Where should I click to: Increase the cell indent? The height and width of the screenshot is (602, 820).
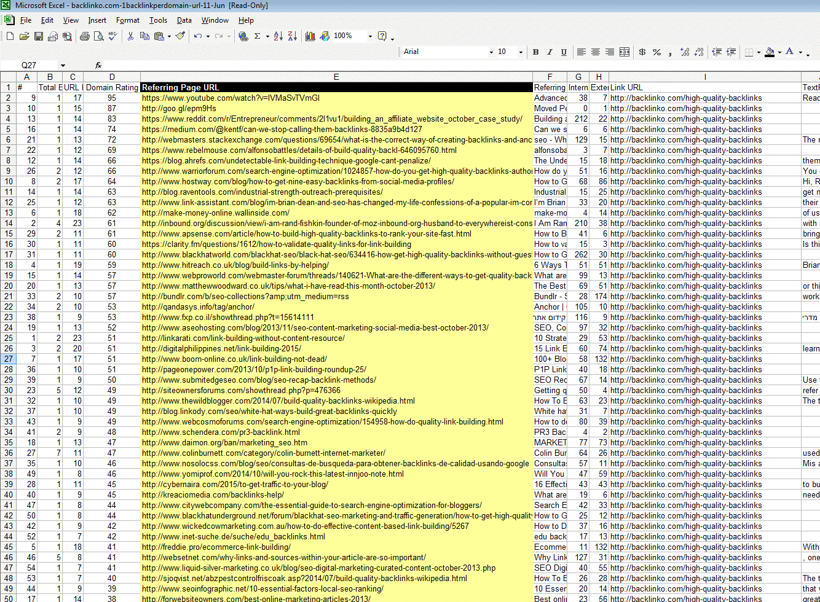(x=730, y=52)
